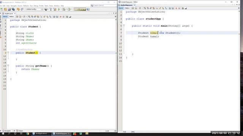Switch to studentApp.java taskbar button

[x=62, y=134]
